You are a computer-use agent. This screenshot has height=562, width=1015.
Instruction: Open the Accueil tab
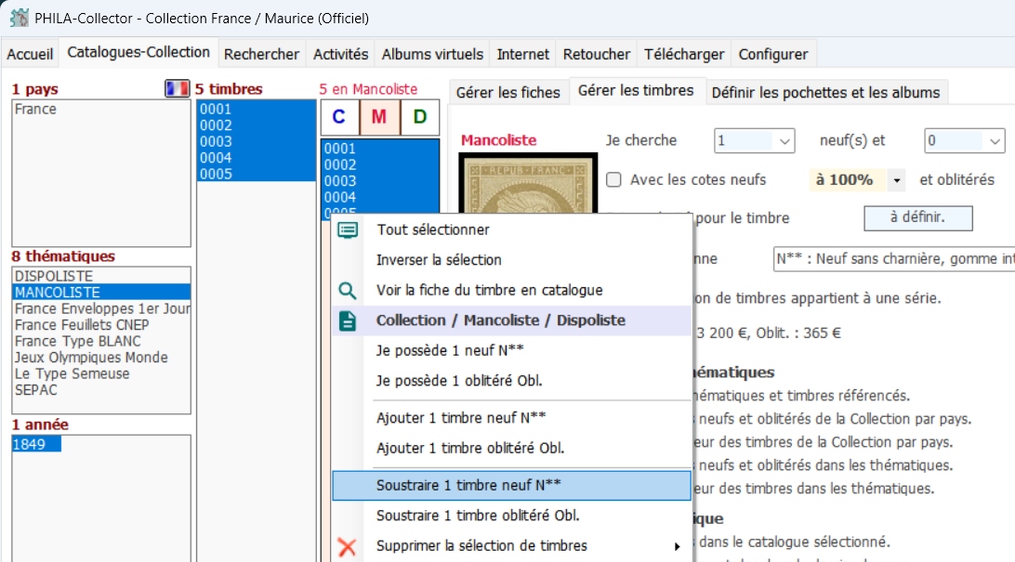(x=30, y=54)
